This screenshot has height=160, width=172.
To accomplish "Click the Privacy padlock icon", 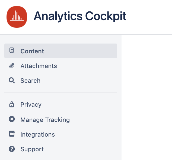I will tap(12, 104).
